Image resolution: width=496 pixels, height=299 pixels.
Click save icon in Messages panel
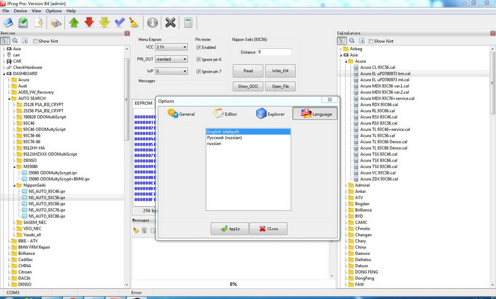pos(144,231)
